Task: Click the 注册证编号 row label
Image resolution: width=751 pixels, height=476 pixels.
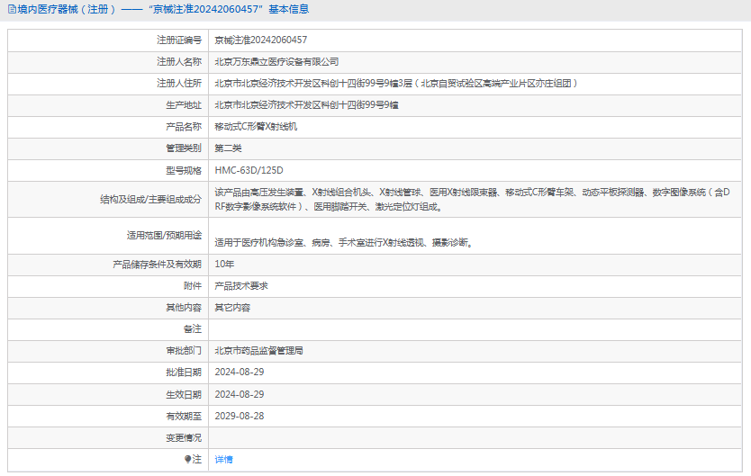Action: click(x=179, y=40)
